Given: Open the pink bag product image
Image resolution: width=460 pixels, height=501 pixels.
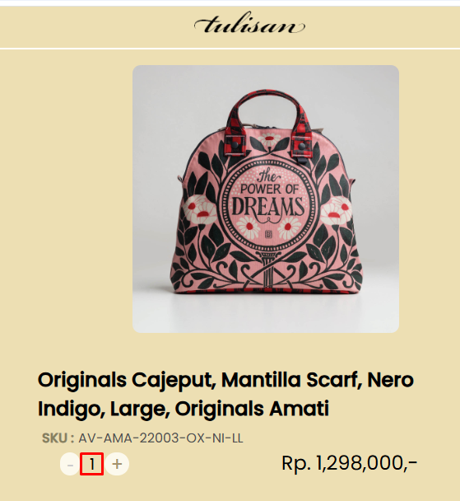Looking at the screenshot, I should pos(266,199).
